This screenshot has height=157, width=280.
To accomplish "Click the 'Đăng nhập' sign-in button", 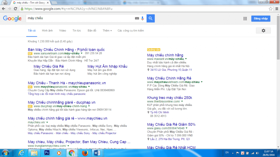I will (261, 18).
